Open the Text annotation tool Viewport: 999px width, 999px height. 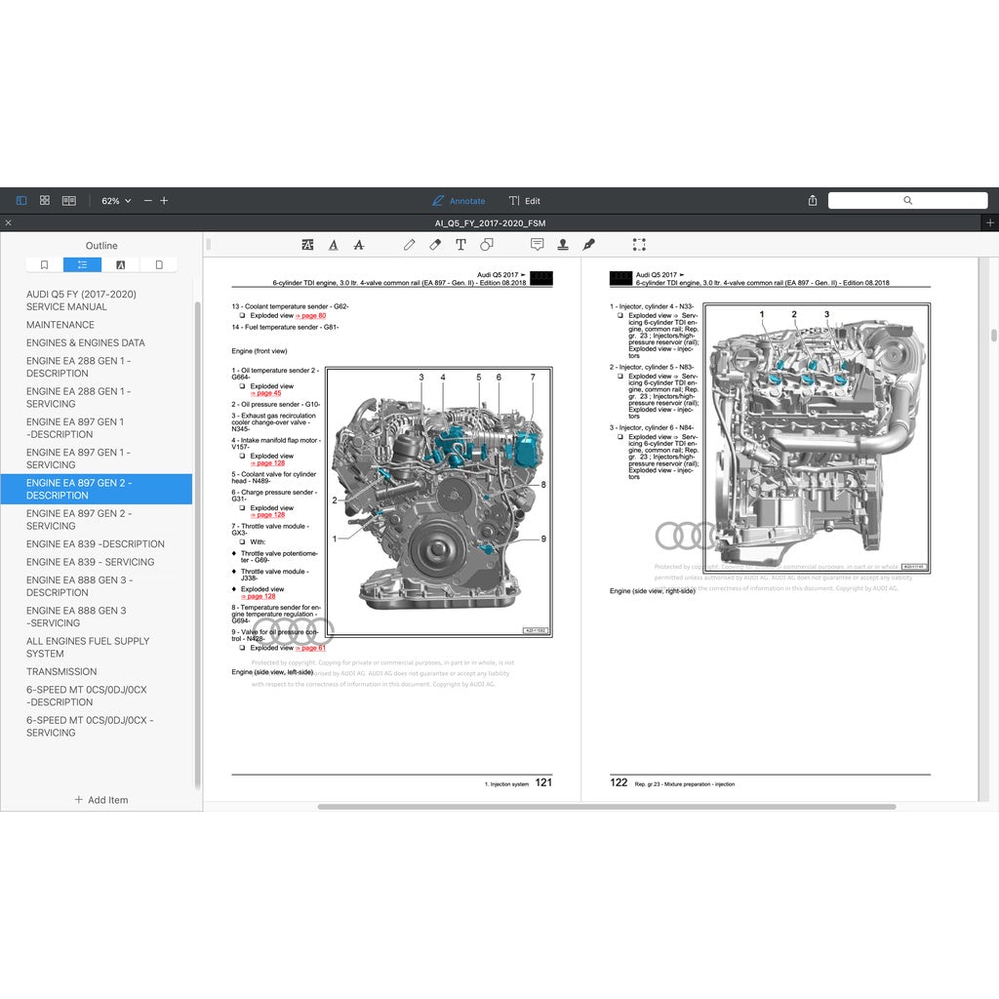[x=460, y=244]
